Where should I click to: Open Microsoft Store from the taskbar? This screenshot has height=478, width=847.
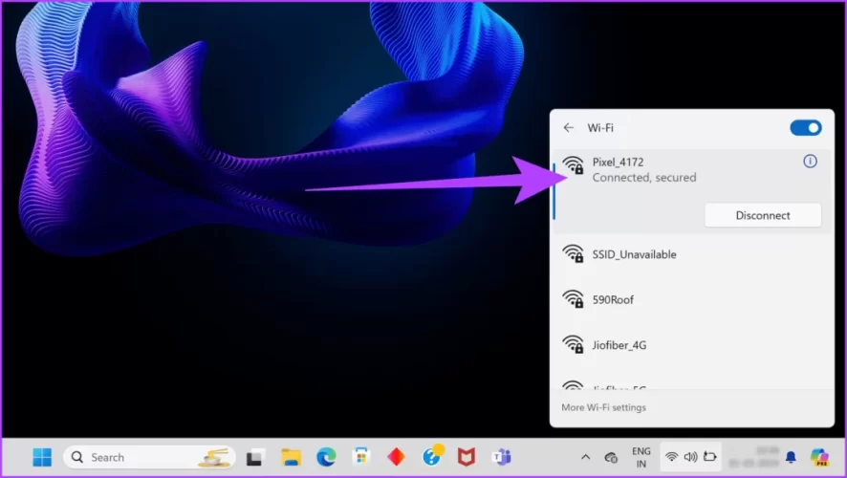click(x=361, y=458)
